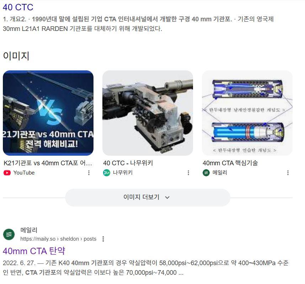
Task: Click the K21기관포 vs 40mm CTA포 caption link
Action: point(48,163)
